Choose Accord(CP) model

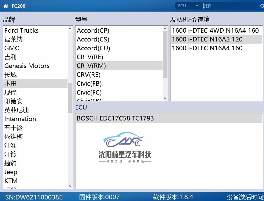tap(93, 31)
